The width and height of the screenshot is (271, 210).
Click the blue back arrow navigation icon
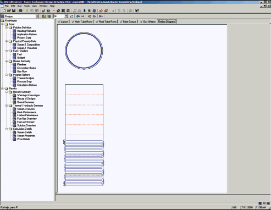pos(78,16)
